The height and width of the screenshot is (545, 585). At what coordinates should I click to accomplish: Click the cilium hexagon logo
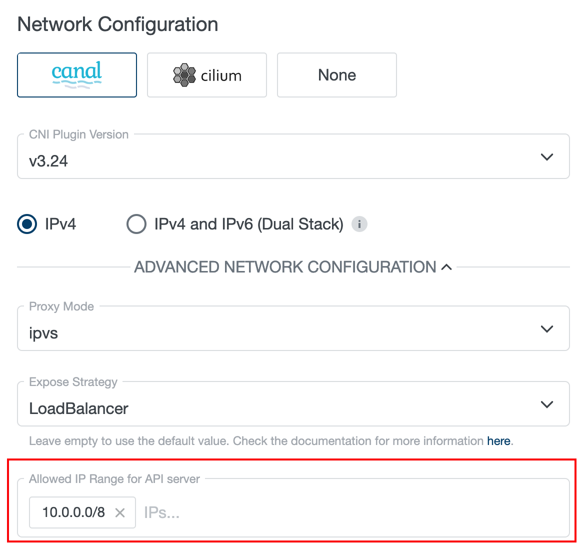click(184, 75)
